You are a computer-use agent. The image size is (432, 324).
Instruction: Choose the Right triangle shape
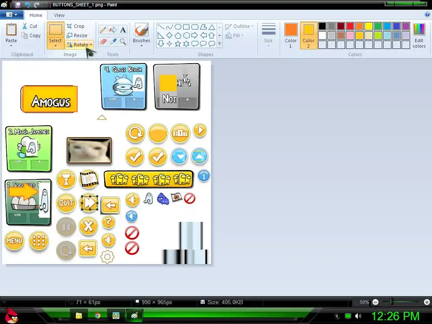pos(161,35)
